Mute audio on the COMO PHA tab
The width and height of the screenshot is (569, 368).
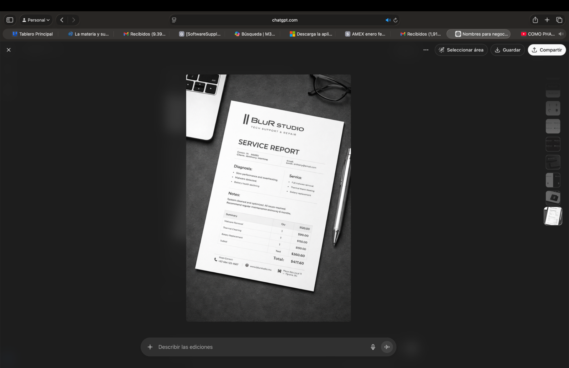coord(561,34)
